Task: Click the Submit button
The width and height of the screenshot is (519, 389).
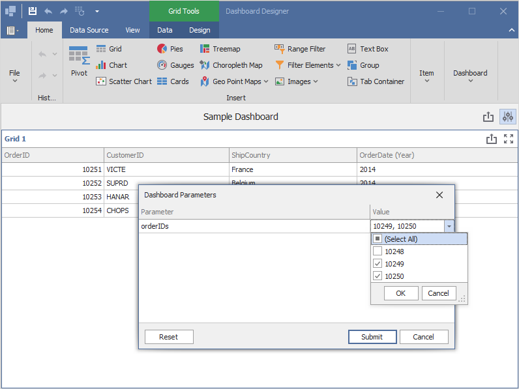Action: (372, 337)
